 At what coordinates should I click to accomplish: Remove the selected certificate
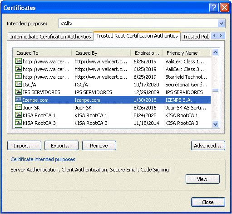coord(99,146)
